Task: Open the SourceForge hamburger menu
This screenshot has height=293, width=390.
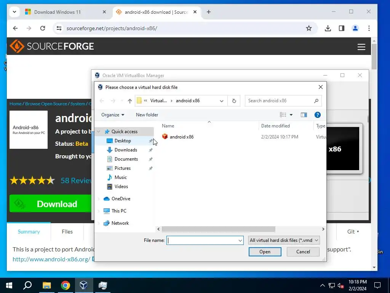Action: tap(361, 47)
